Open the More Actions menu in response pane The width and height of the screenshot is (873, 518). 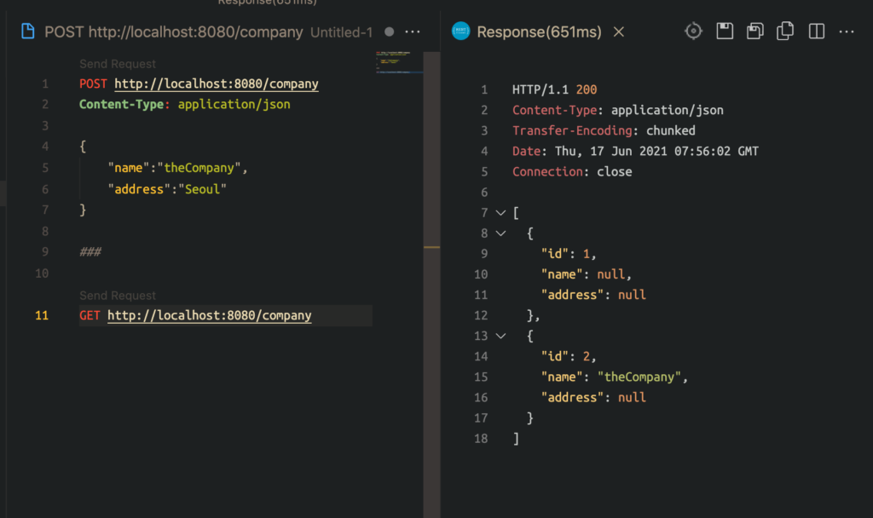pos(847,32)
